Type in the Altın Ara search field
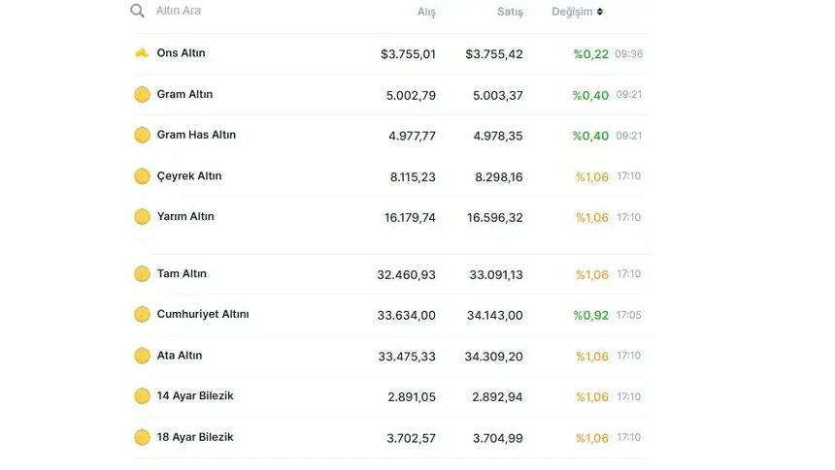Screen dimensions: 835x470 tap(243, 12)
